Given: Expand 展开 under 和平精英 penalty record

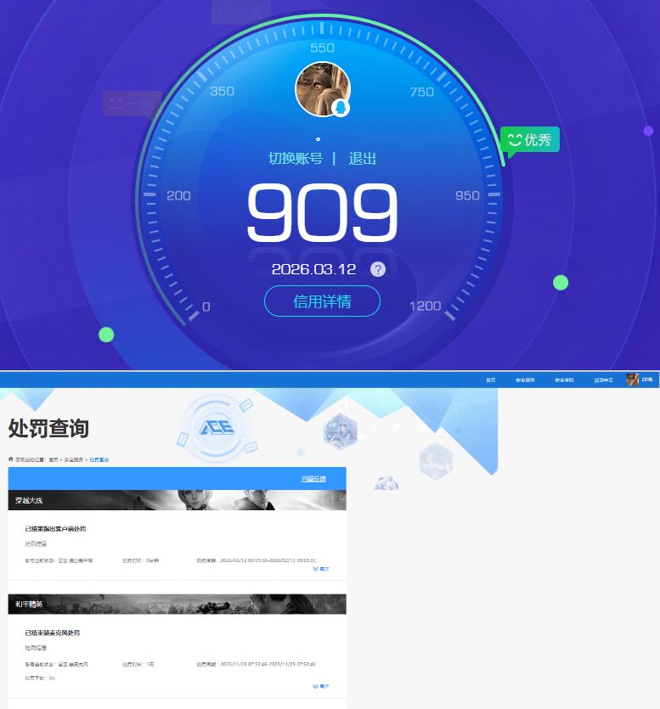Looking at the screenshot, I should point(321,686).
